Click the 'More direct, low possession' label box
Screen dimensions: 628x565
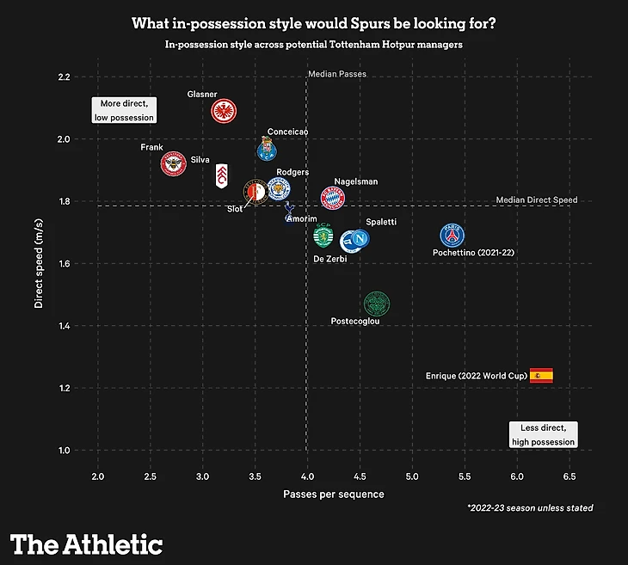click(x=124, y=110)
